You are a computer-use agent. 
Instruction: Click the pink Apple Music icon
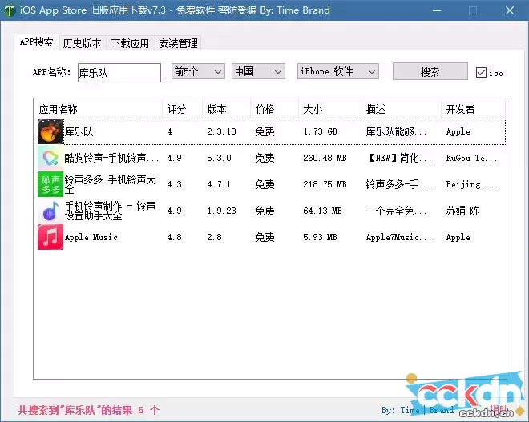coord(50,237)
